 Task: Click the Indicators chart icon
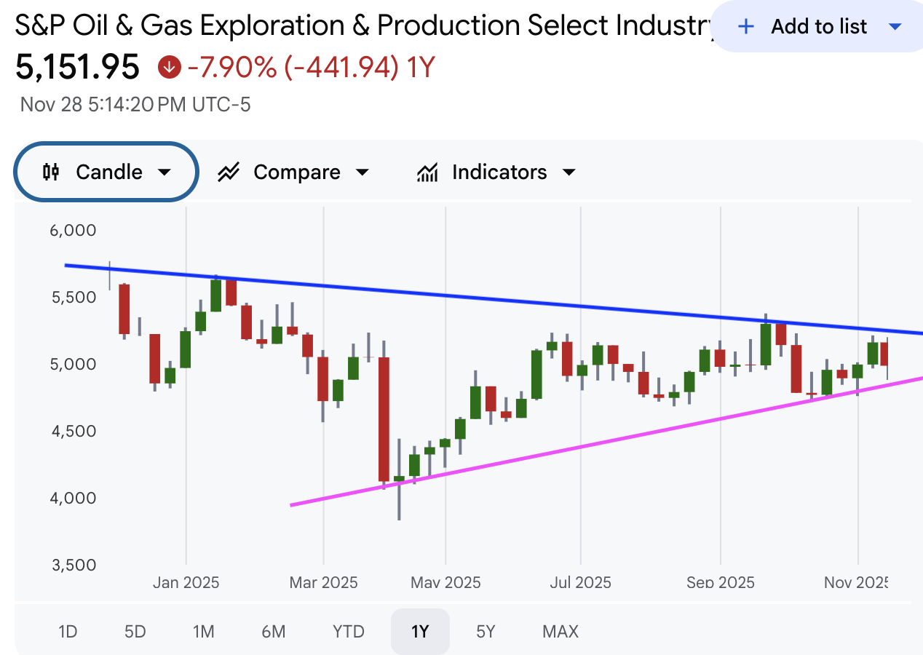pos(427,172)
